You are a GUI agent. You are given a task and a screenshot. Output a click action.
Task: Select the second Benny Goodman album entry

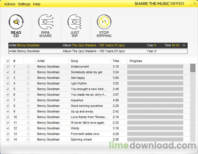[x=98, y=51]
